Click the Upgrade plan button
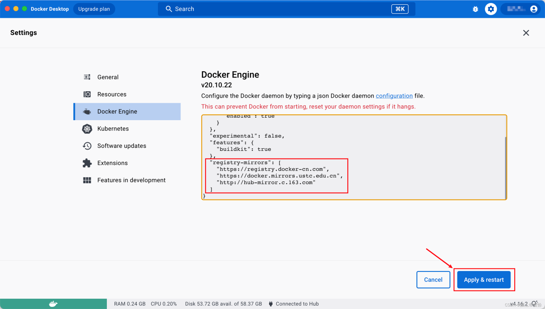The image size is (545, 309). pos(94,9)
